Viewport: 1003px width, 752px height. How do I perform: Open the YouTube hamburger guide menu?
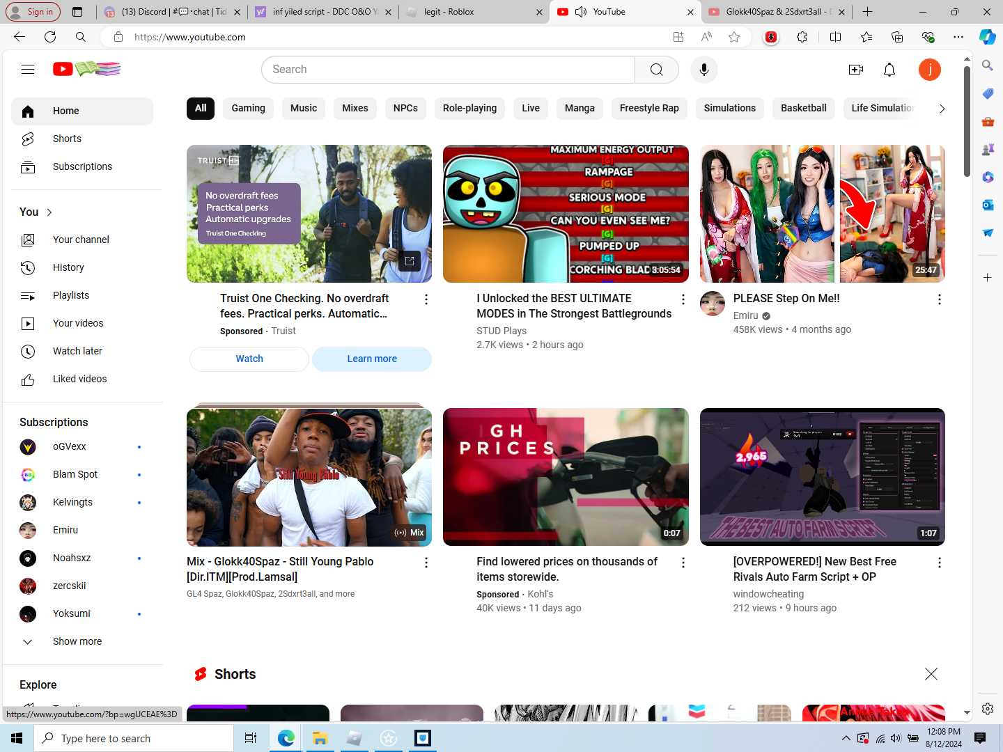tap(28, 69)
